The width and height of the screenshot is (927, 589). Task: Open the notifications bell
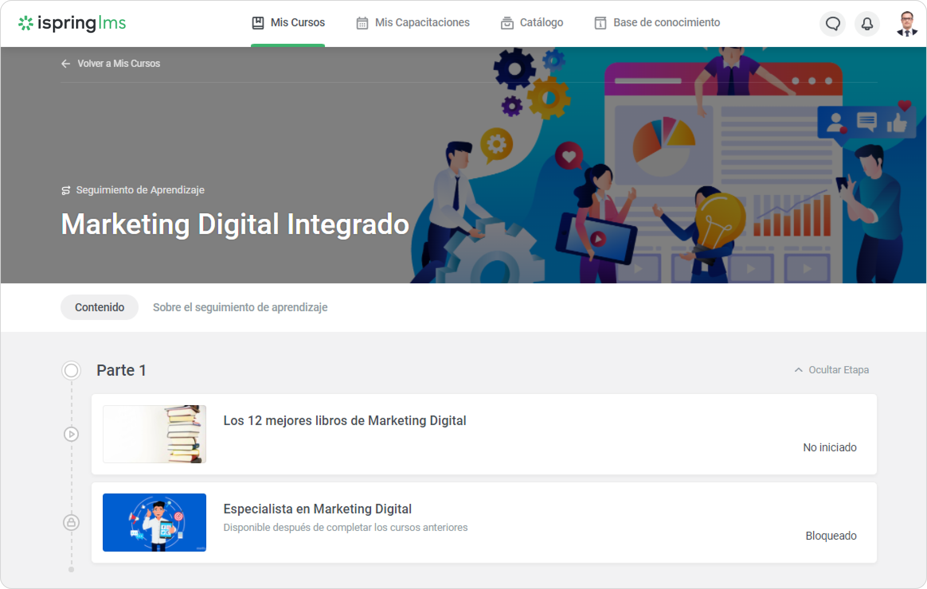click(x=867, y=24)
